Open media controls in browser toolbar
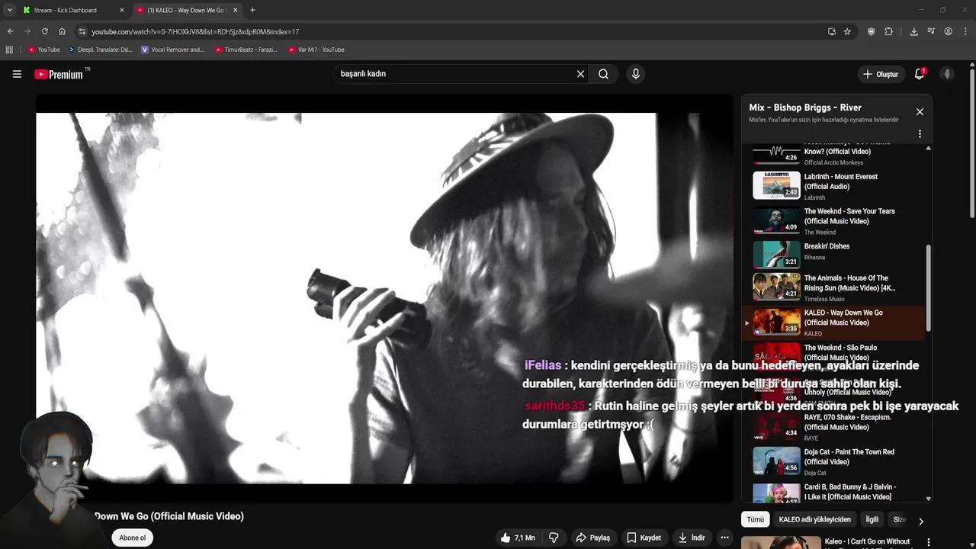This screenshot has height=549, width=976. point(931,31)
